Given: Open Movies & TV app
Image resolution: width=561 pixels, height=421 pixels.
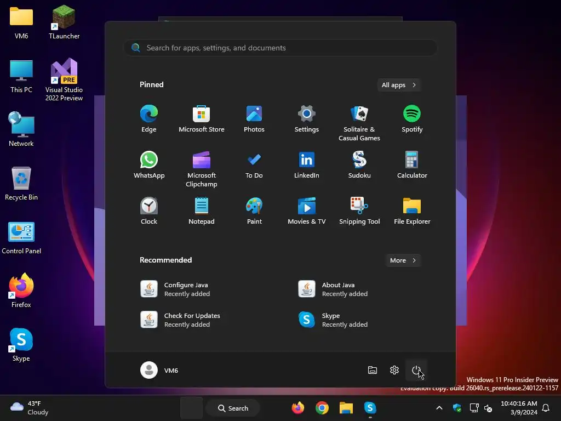Looking at the screenshot, I should tap(307, 211).
